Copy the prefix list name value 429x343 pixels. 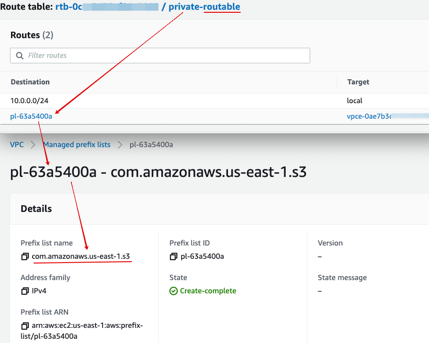pos(25,256)
